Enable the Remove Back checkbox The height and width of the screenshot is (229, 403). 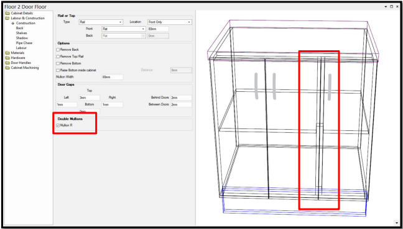(58, 50)
